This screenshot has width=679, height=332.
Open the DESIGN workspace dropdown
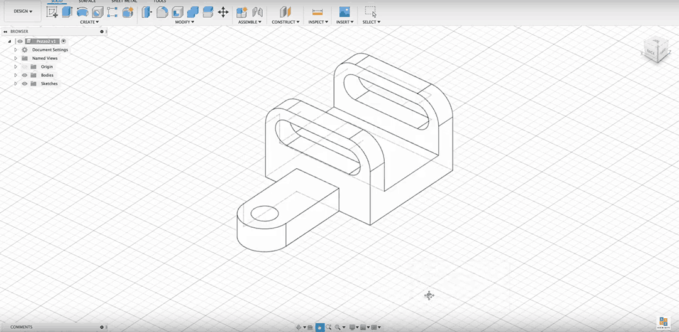pos(23,11)
